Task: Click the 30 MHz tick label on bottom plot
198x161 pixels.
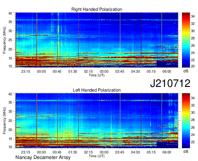Action: [x=10, y=111]
